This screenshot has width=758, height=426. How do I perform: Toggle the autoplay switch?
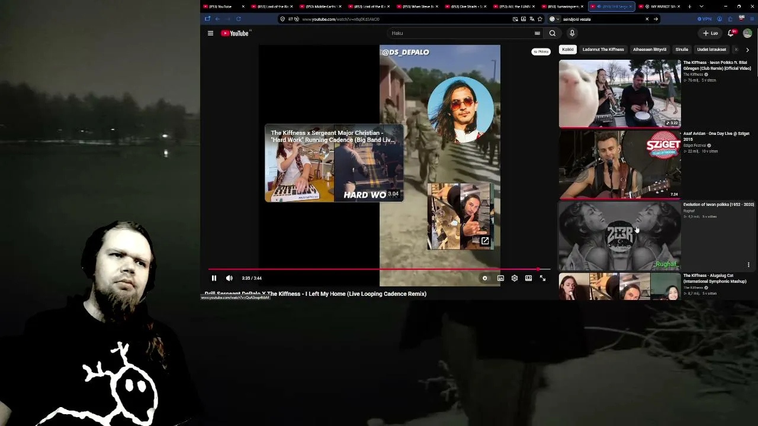point(484,278)
